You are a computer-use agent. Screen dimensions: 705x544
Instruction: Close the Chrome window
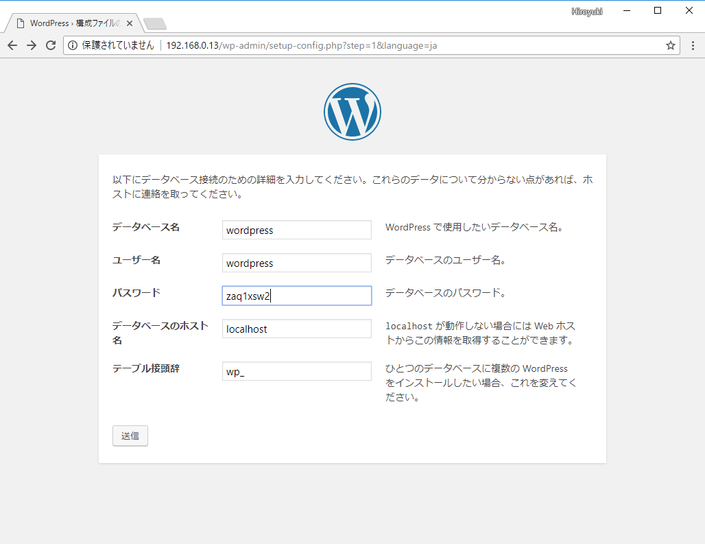point(689,10)
